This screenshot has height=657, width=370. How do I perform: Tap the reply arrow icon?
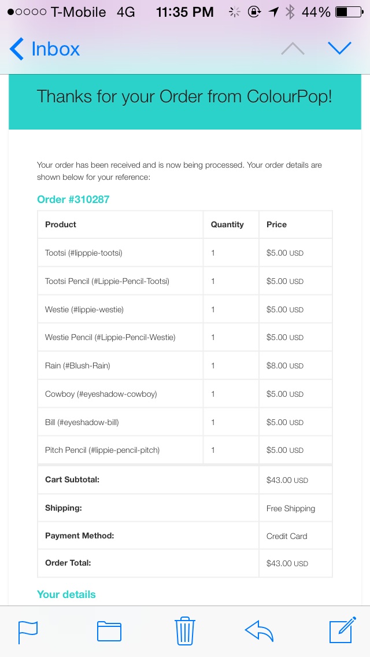259,632
